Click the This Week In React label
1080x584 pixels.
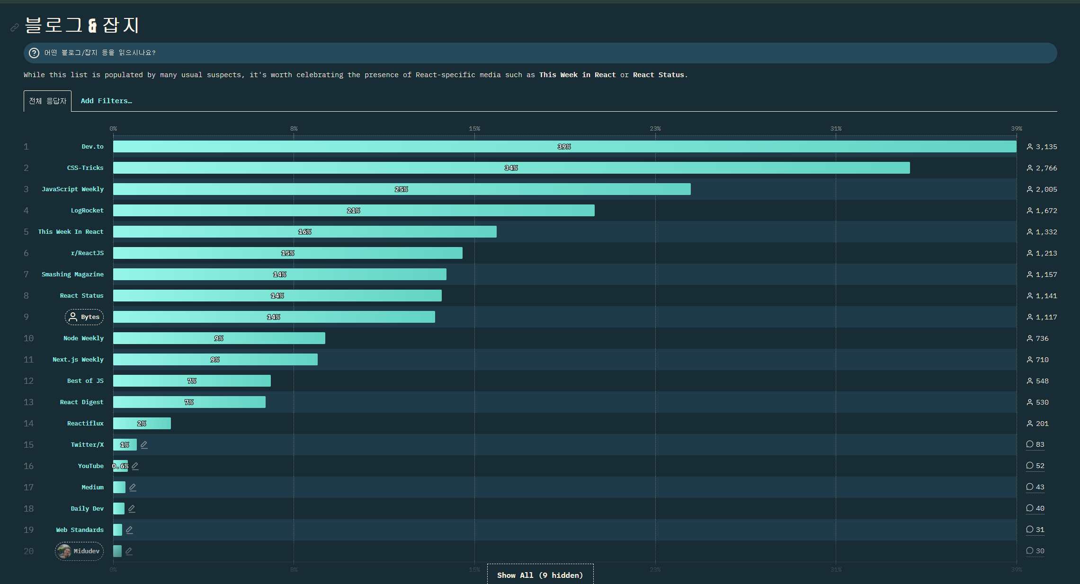(x=71, y=232)
